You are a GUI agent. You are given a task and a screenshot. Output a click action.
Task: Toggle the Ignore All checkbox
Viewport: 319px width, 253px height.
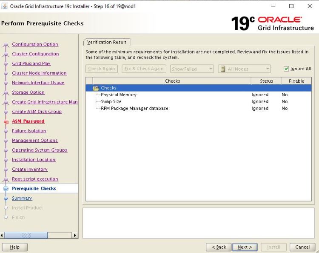[x=286, y=69]
